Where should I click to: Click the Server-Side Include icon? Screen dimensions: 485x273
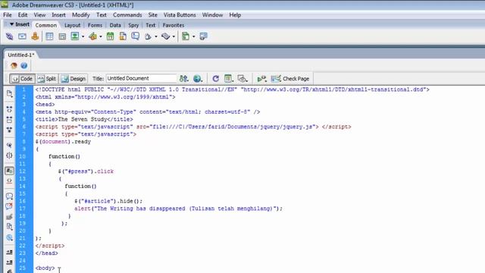(123, 36)
